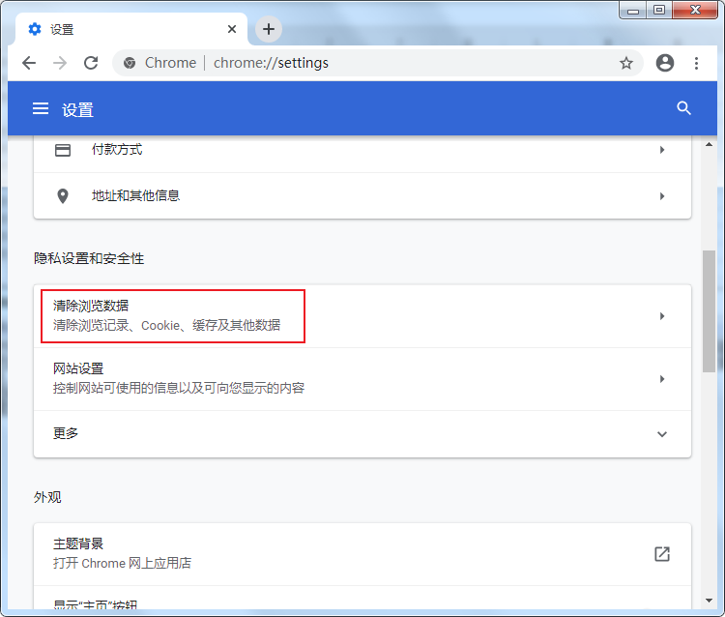
Task: Click 网站设置 entry
Action: click(362, 379)
